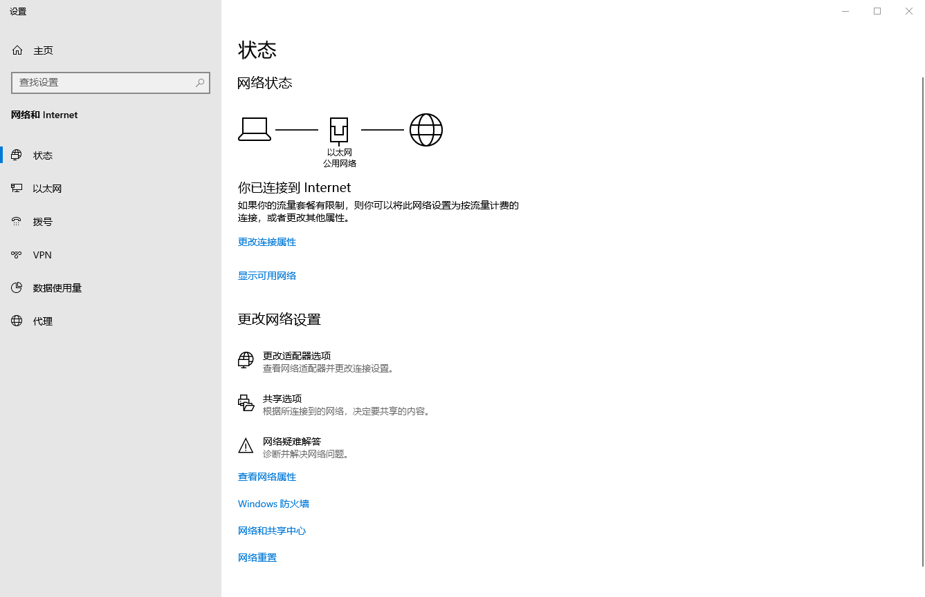Click in the 查找设置 search field
This screenshot has height=597, width=925.
pos(111,82)
